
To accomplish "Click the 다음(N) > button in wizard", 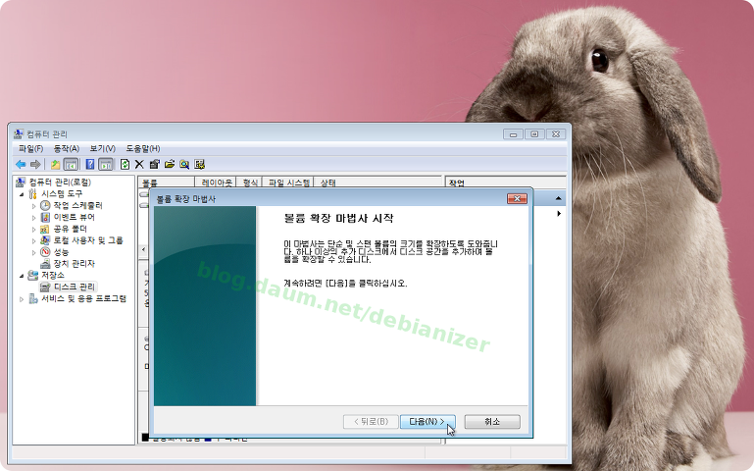I will click(x=427, y=421).
